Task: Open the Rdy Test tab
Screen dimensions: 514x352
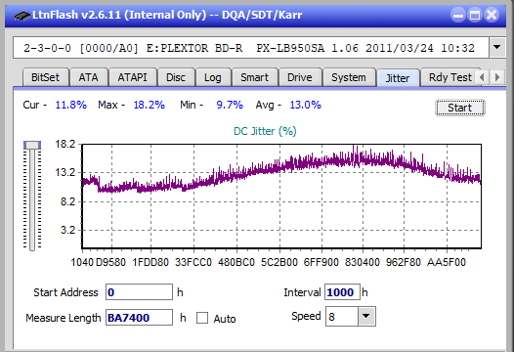Action: (x=450, y=77)
